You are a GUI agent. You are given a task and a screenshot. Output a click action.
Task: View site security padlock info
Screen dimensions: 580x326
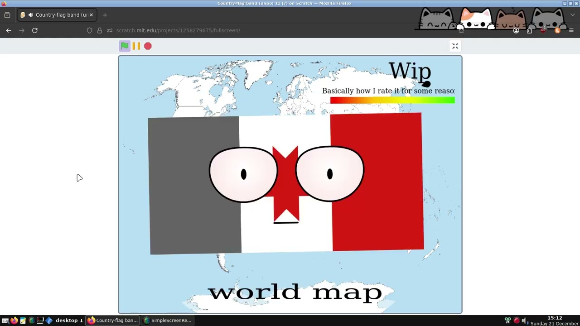[x=100, y=30]
